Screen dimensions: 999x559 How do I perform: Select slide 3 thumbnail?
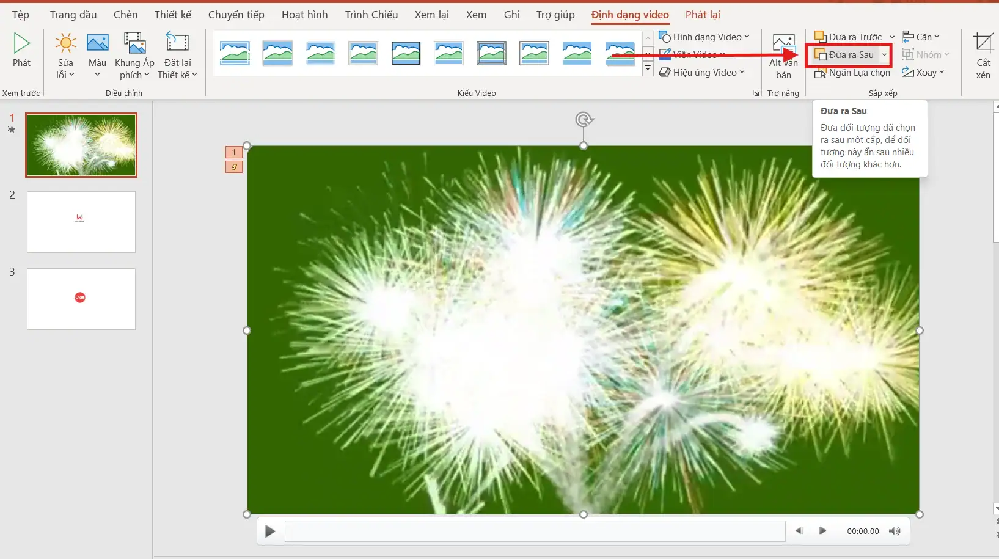(81, 299)
